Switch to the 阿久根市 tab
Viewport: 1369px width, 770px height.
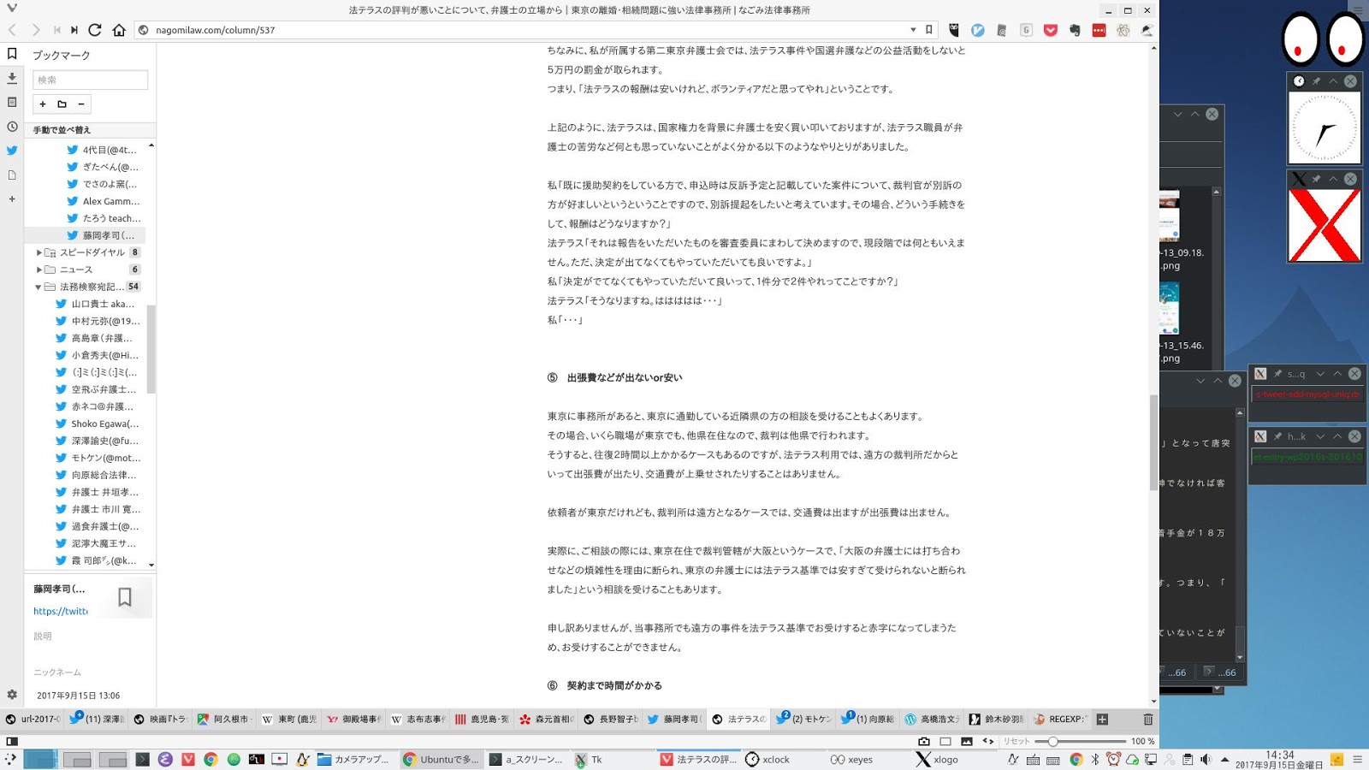(224, 720)
